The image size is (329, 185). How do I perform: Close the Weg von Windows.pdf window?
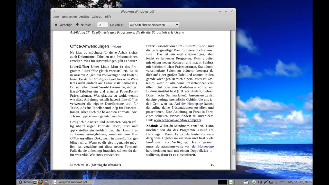pos(232,12)
